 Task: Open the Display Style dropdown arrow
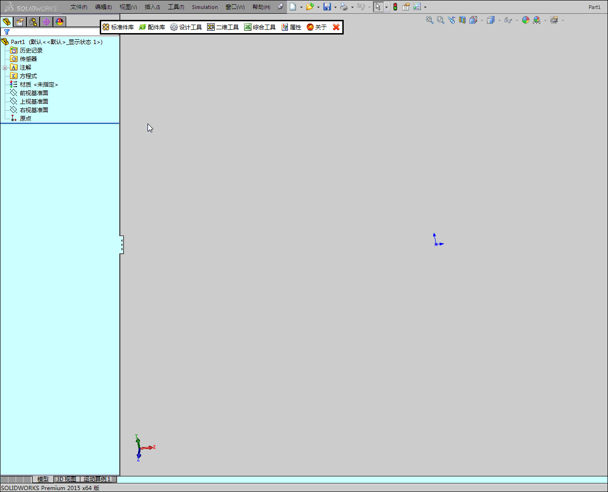[499, 20]
